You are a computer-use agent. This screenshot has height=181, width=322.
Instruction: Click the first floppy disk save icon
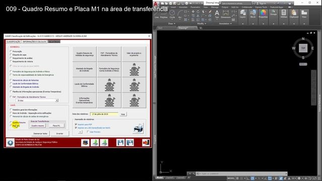pos(120,143)
